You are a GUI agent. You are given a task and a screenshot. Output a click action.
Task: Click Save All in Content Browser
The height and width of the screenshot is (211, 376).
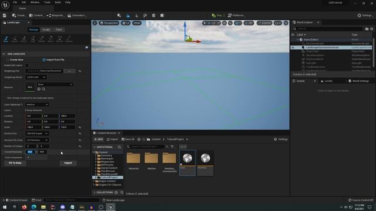click(128, 139)
